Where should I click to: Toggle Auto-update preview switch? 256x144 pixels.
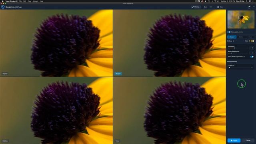[x=229, y=32]
